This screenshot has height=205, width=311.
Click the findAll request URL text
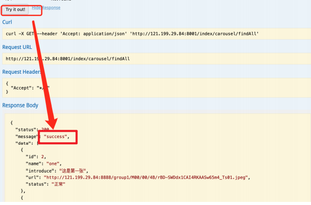click(68, 59)
